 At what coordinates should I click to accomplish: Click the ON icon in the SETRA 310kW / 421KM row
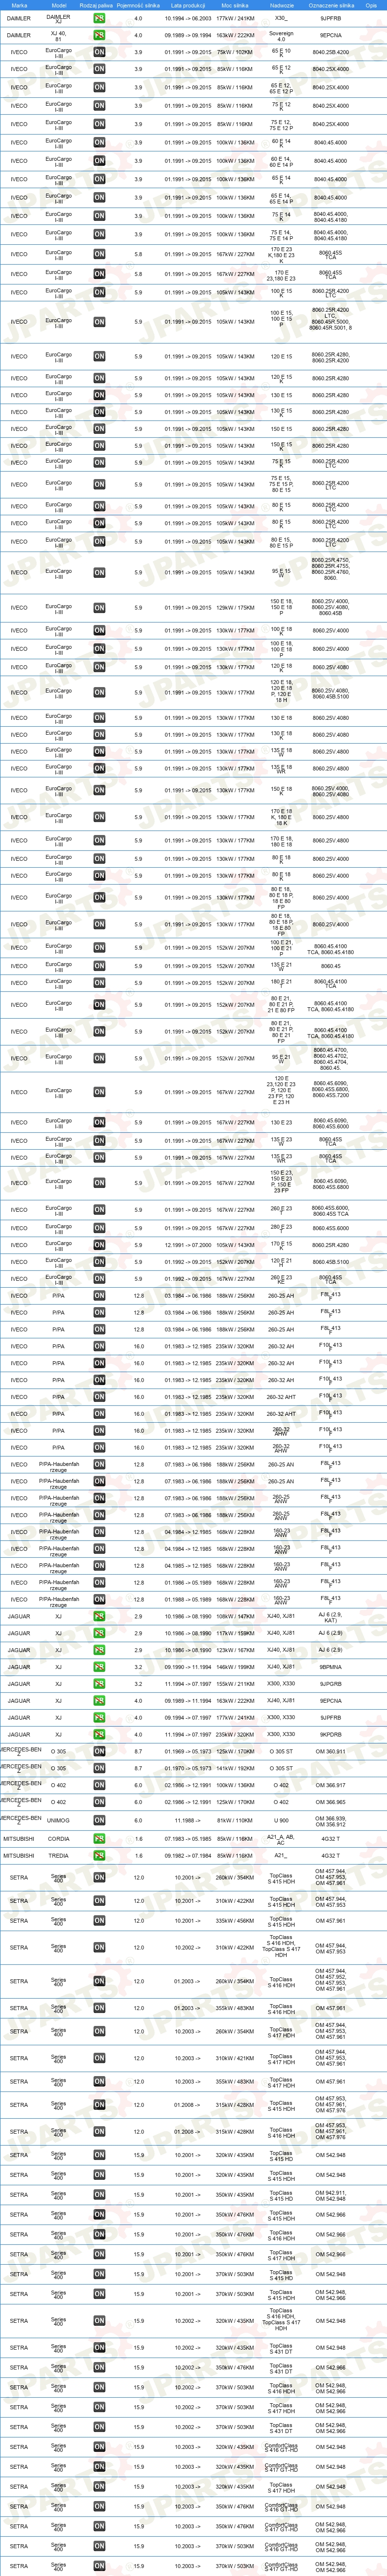tap(99, 2059)
